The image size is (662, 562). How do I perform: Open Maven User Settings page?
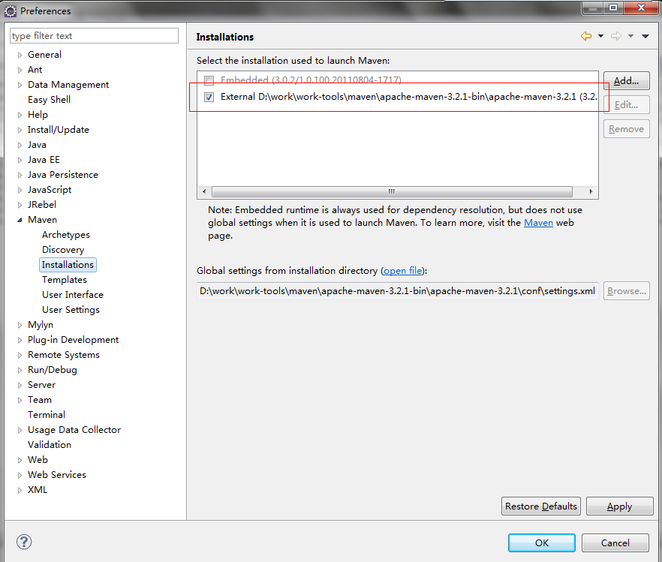tap(71, 310)
